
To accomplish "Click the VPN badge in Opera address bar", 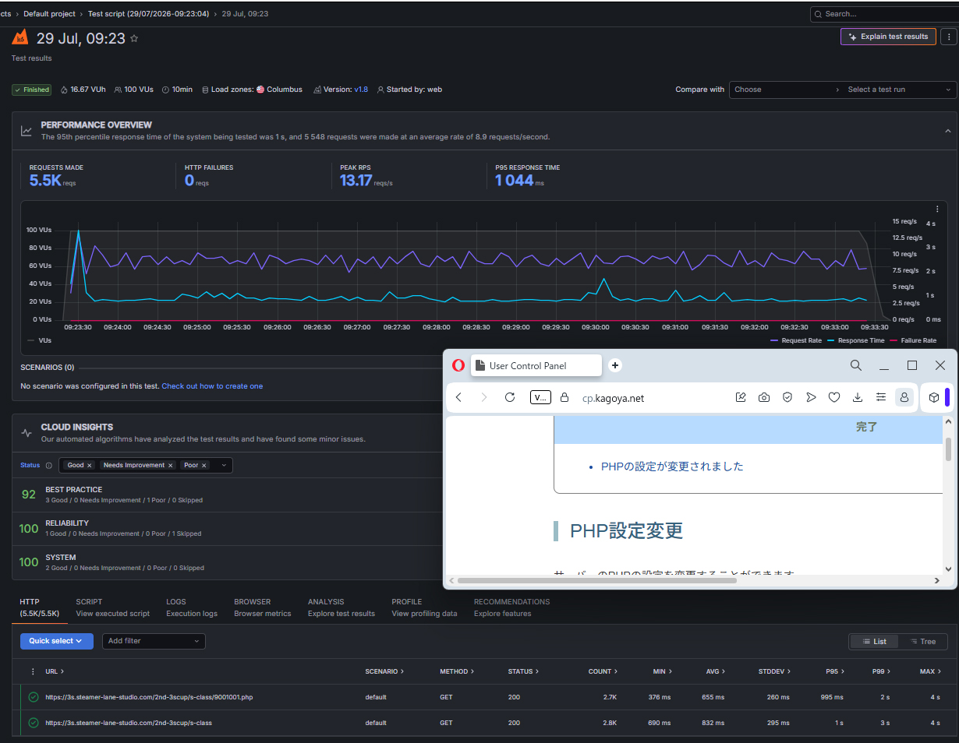I will click(x=540, y=397).
